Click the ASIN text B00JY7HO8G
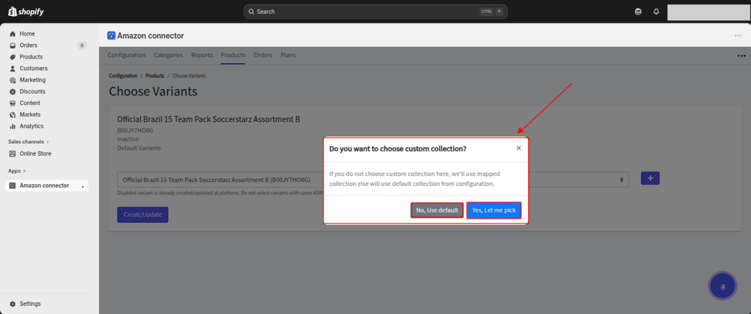The height and width of the screenshot is (314, 751). pos(135,131)
